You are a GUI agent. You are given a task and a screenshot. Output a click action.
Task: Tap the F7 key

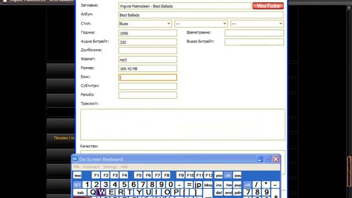(157, 175)
